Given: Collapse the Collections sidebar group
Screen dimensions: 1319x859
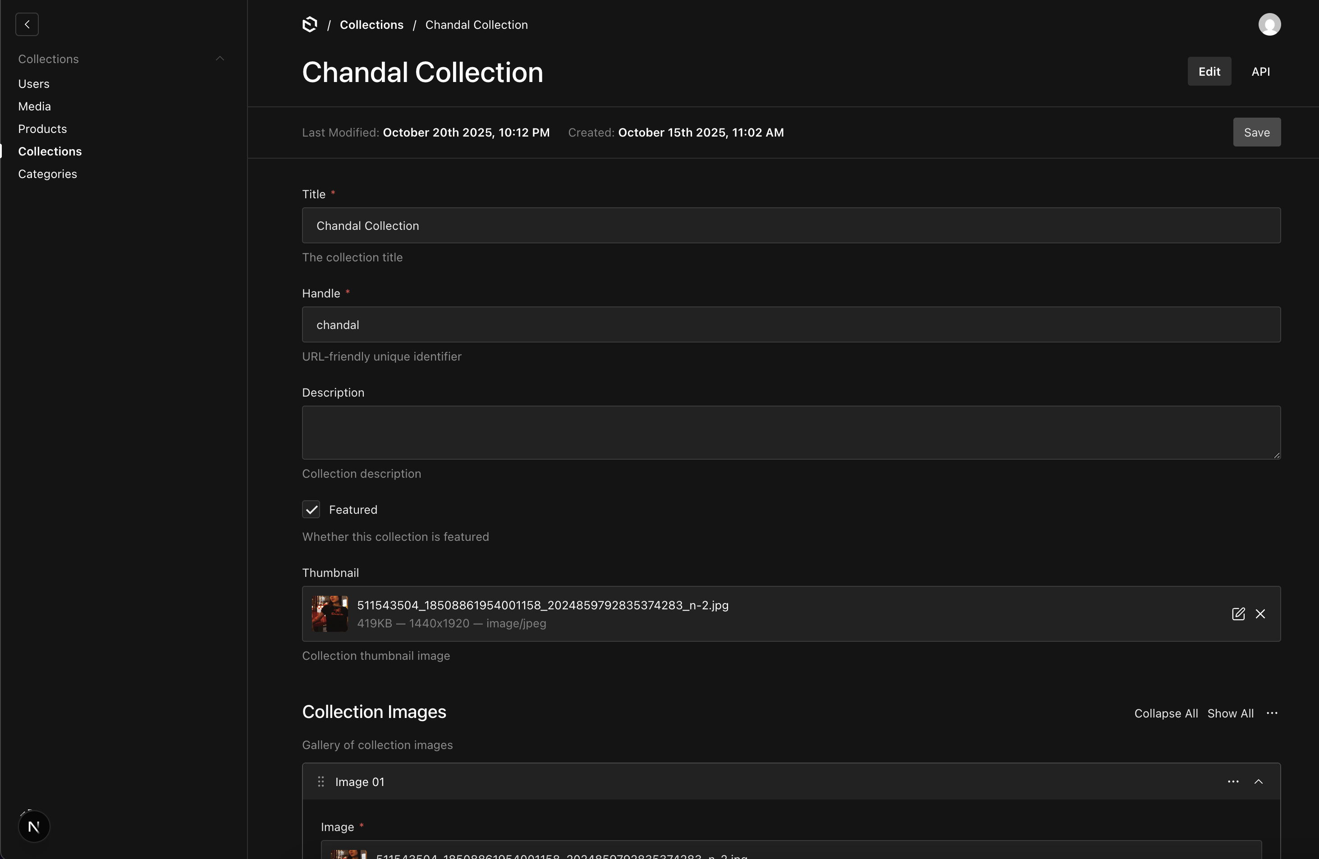Looking at the screenshot, I should pyautogui.click(x=220, y=59).
